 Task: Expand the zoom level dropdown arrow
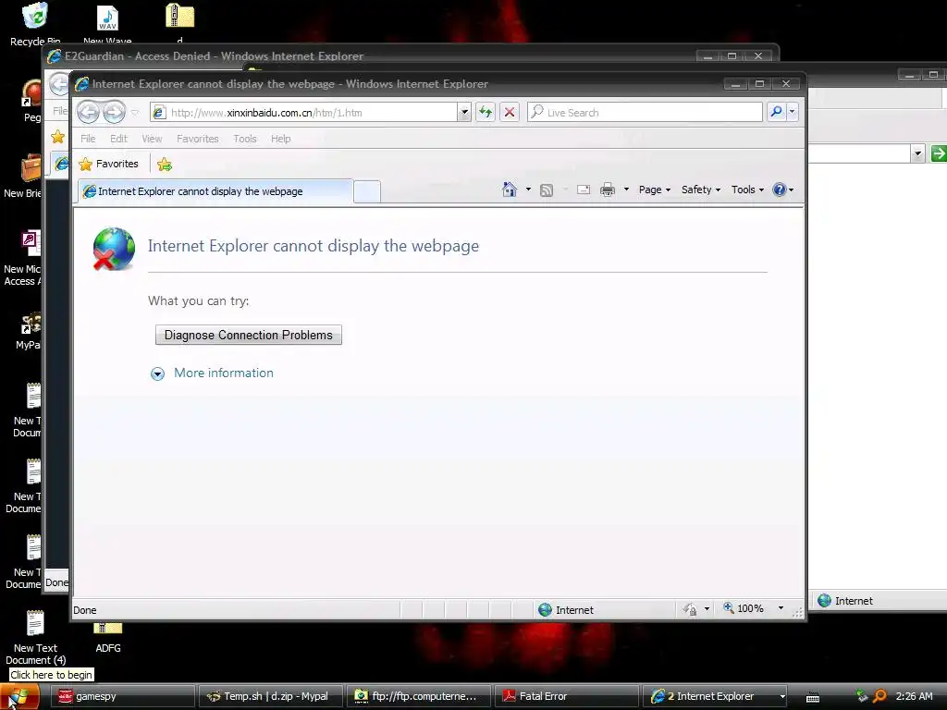[781, 608]
